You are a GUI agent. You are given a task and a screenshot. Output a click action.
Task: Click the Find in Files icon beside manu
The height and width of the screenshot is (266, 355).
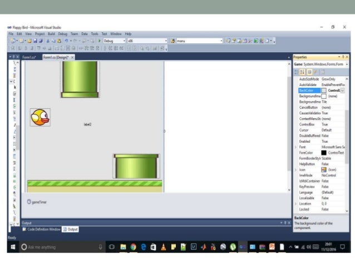[172, 41]
